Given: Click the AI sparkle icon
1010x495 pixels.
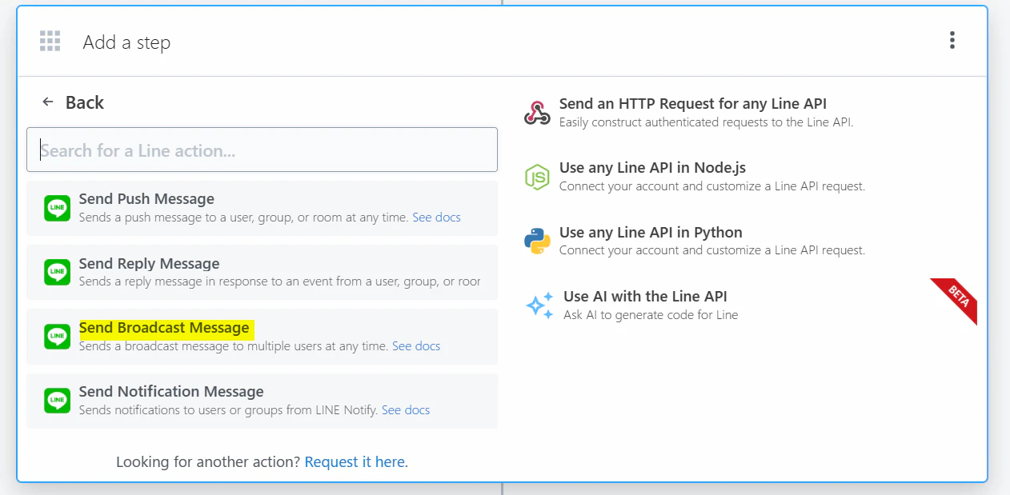Looking at the screenshot, I should point(539,305).
